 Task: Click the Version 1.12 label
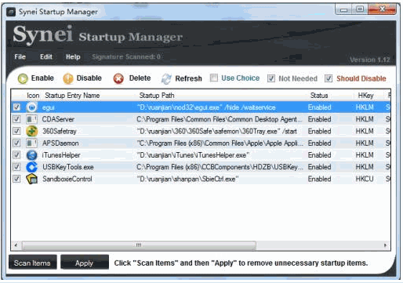click(x=370, y=60)
